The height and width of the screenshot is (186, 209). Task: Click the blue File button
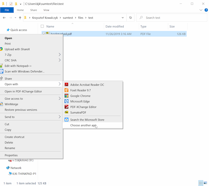point(7,10)
